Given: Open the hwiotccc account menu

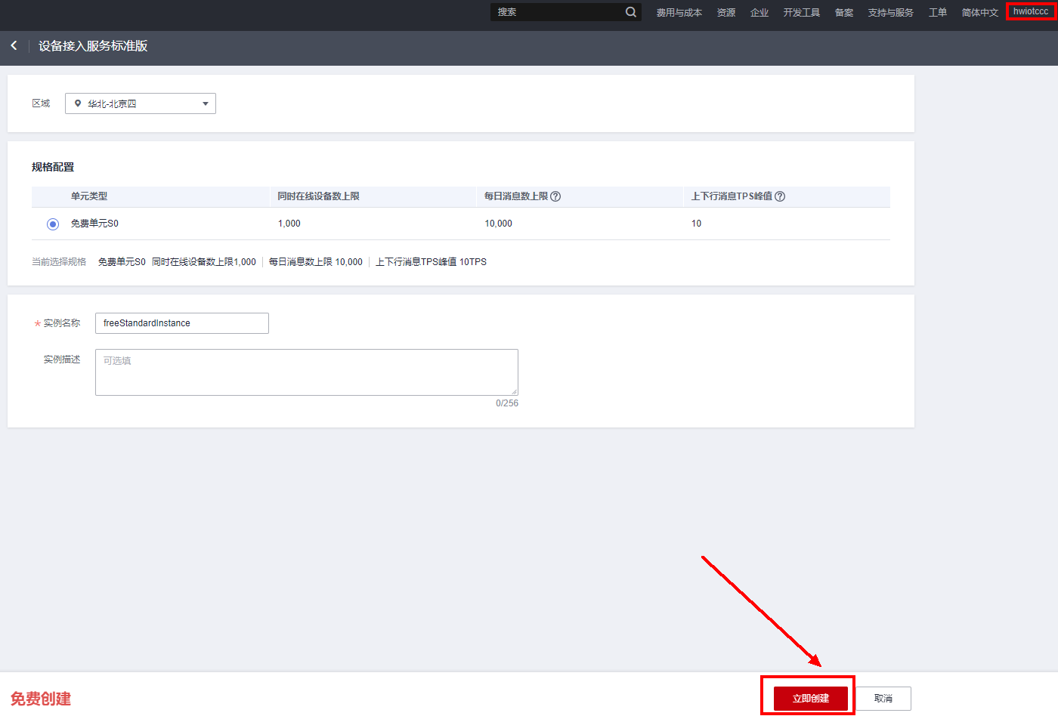Looking at the screenshot, I should pyautogui.click(x=1031, y=11).
